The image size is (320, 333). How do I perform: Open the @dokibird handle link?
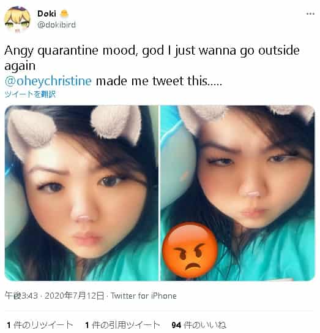click(x=56, y=25)
